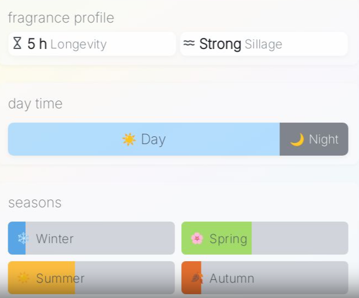Click the fragrance profile heading
This screenshot has width=359, height=298.
61,18
